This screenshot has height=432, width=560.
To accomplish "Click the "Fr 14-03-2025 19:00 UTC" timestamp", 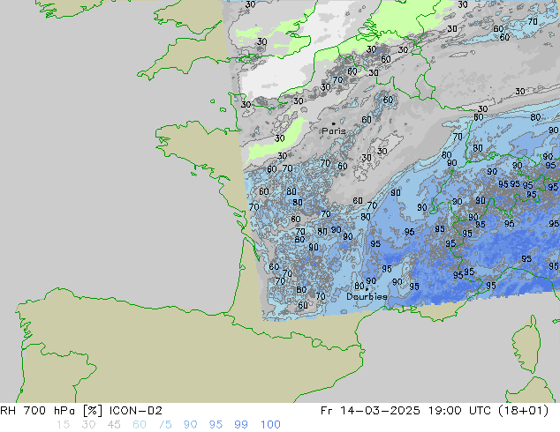I will tap(407, 411).
